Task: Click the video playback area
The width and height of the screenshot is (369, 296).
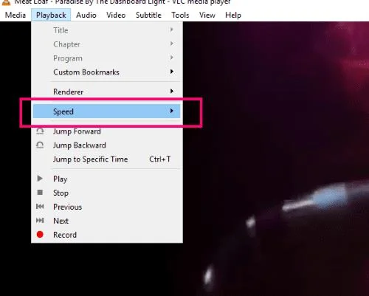Action: click(x=275, y=159)
